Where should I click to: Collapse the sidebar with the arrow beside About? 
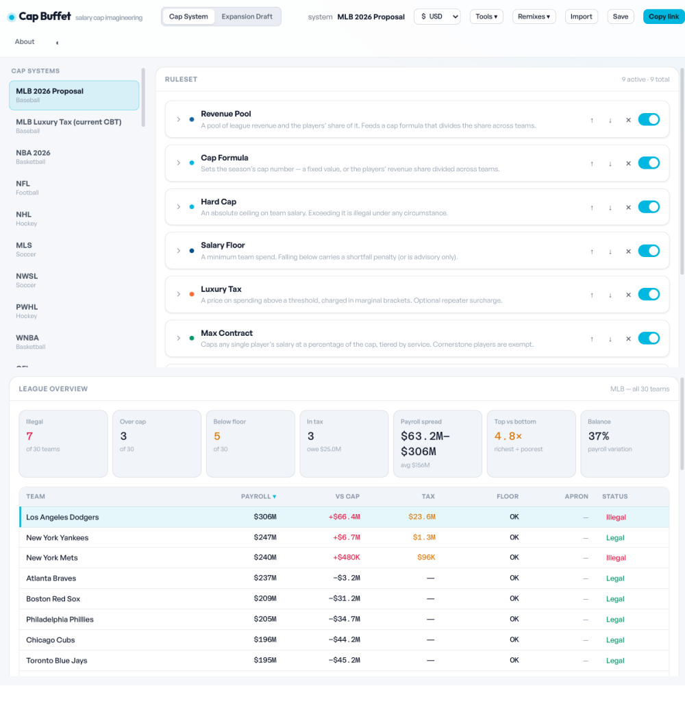58,42
